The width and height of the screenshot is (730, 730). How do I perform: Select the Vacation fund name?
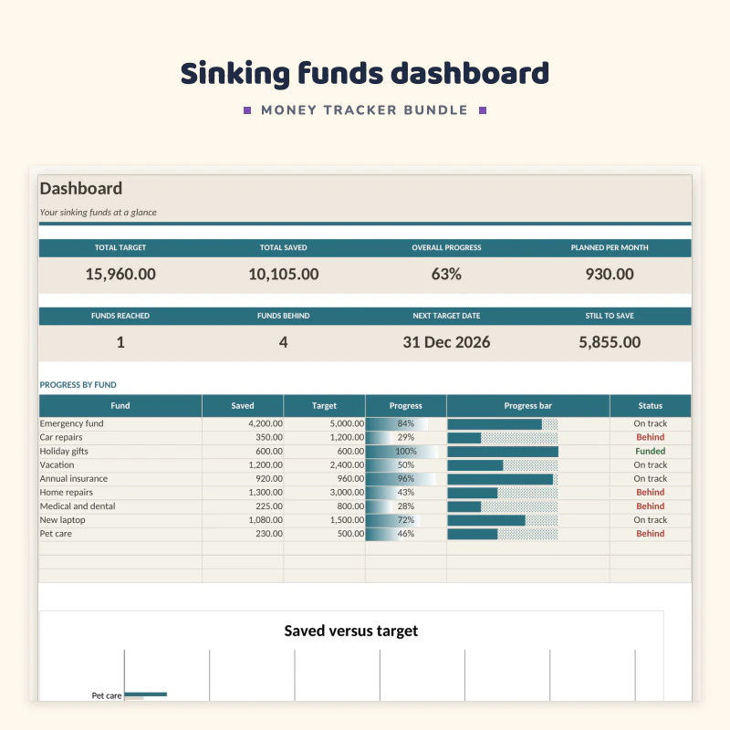57,464
